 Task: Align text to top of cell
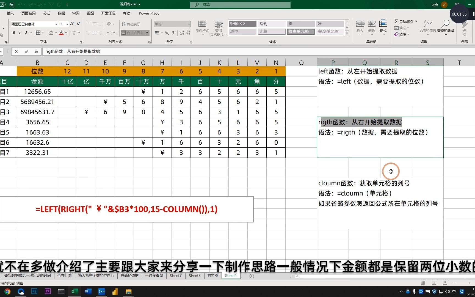[89, 24]
